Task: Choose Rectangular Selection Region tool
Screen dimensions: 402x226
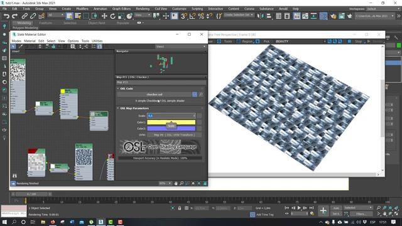Action: tap(86, 16)
